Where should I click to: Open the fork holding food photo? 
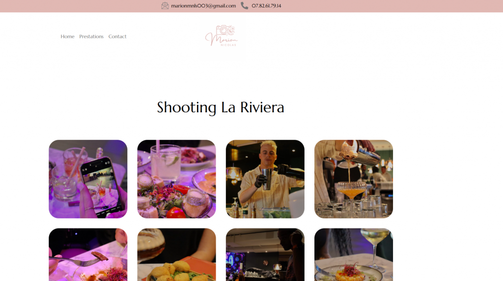pos(88,255)
